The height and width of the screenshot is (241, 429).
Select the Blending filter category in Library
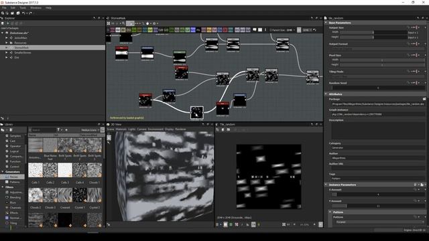coord(15,197)
